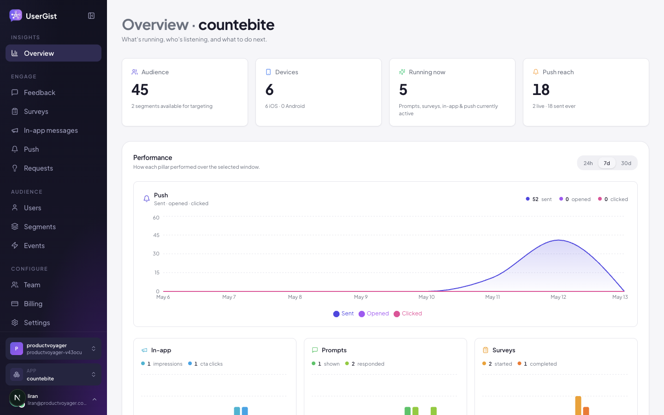Click the Audience card people icon
The height and width of the screenshot is (415, 664).
[135, 72]
